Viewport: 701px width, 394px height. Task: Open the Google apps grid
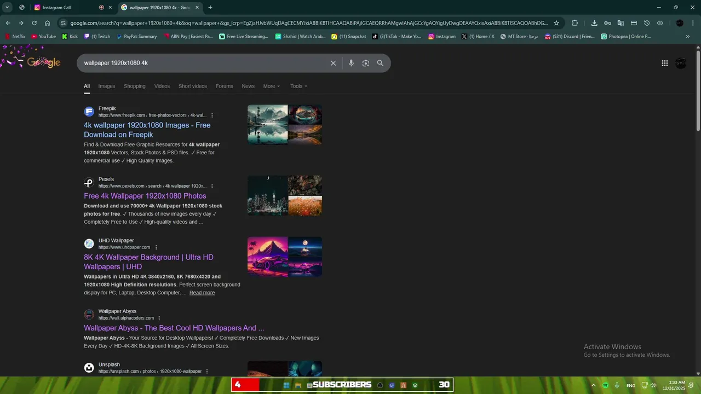click(x=665, y=63)
